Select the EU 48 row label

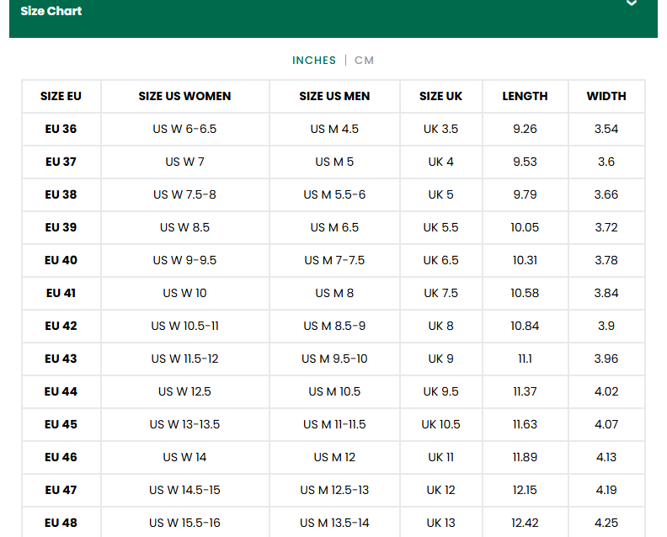click(61, 523)
